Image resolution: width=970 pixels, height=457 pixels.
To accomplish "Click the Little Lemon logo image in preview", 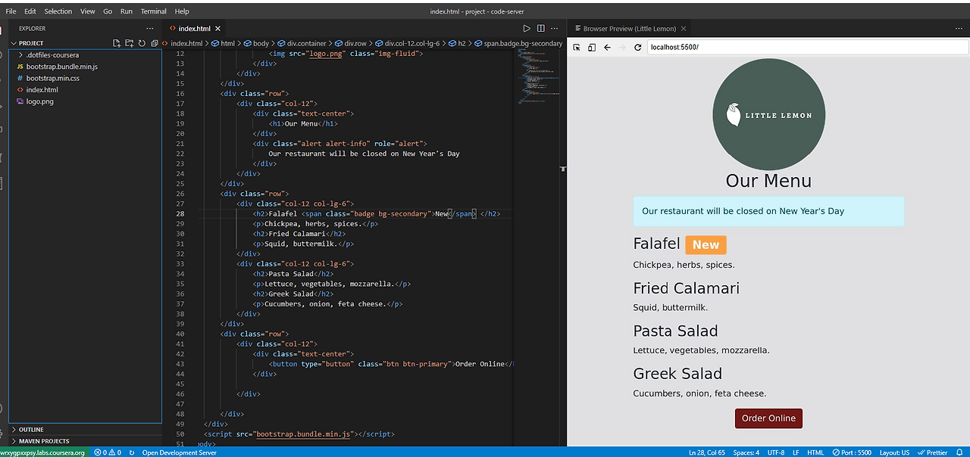I will point(768,115).
